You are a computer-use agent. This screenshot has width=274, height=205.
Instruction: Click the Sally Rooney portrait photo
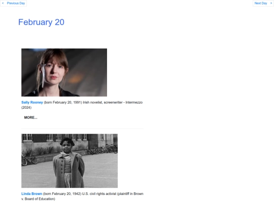pos(64,72)
